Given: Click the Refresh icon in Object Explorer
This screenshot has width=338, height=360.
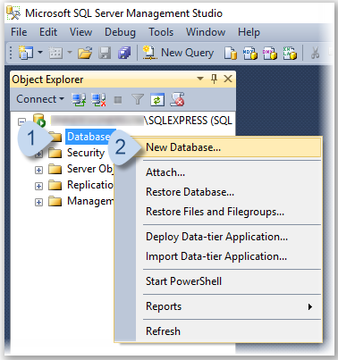Looking at the screenshot, I should click(x=157, y=100).
